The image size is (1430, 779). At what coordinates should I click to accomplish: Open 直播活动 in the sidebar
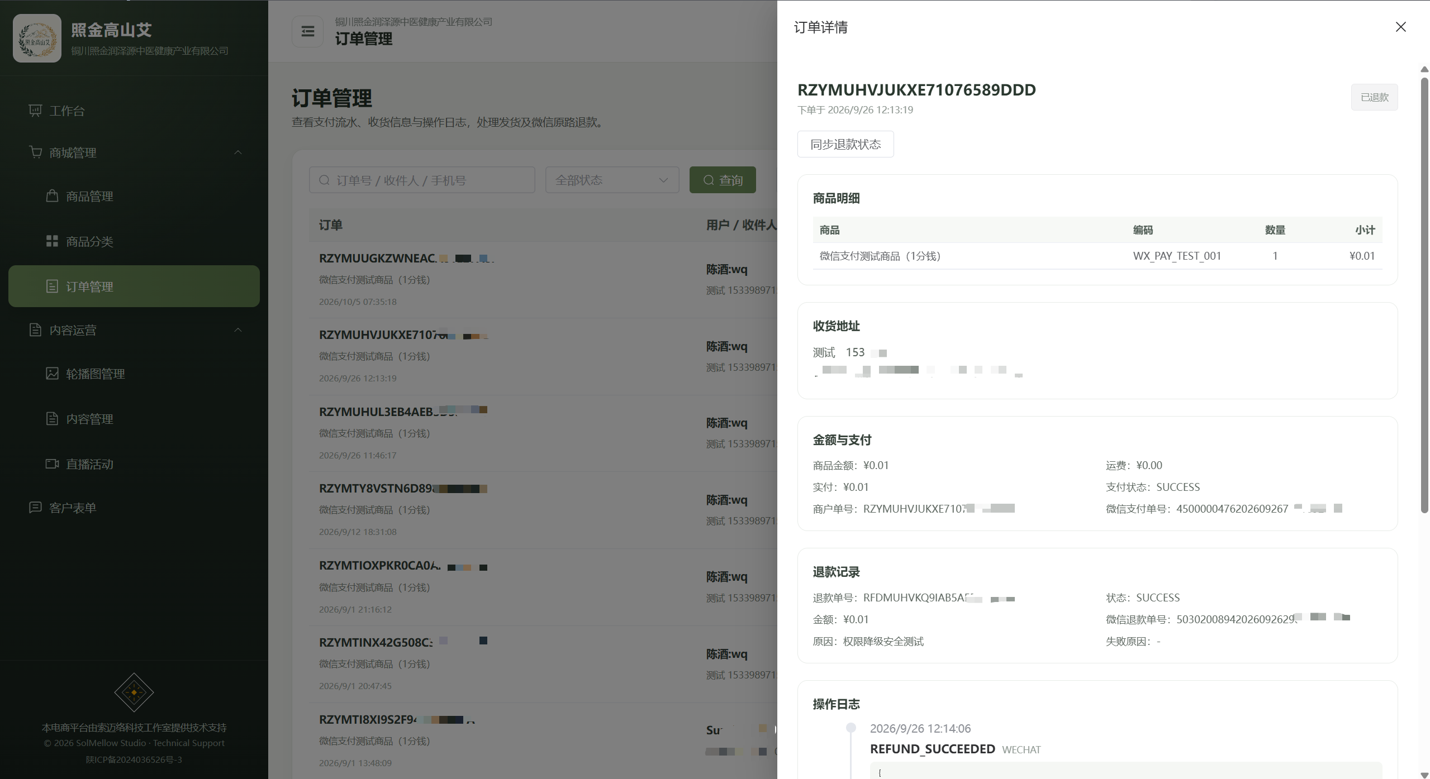coord(134,464)
